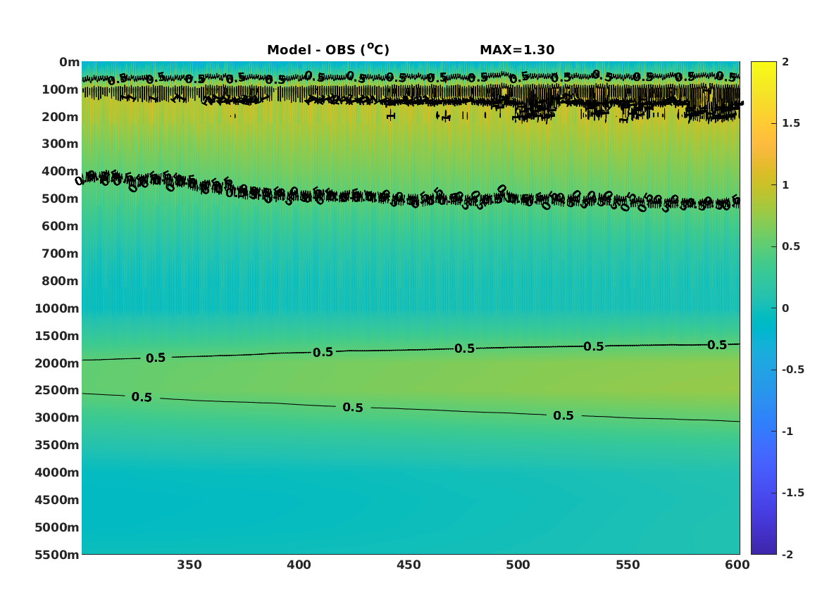Select the "400m" depth tick label
The height and width of the screenshot is (616, 822).
[x=61, y=171]
